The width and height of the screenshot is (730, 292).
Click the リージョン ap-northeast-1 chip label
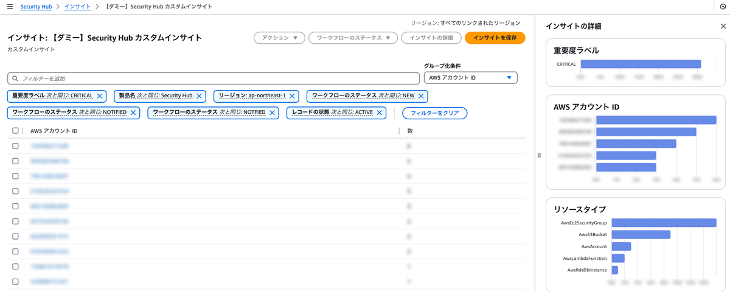[252, 96]
